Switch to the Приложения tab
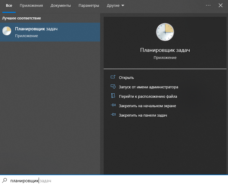The width and height of the screenshot is (228, 184). (31, 6)
